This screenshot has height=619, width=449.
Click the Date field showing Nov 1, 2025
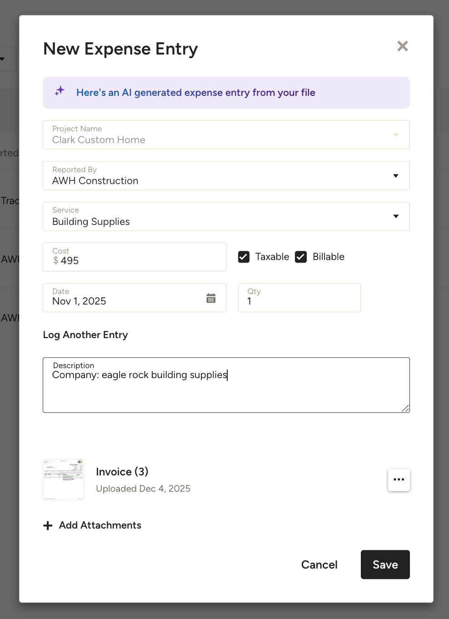[x=123, y=301]
